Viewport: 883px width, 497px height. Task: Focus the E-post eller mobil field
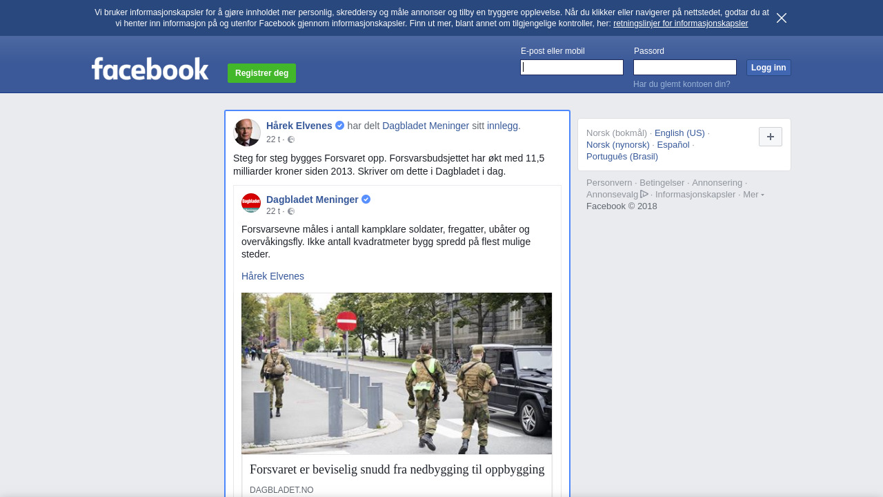pos(572,67)
